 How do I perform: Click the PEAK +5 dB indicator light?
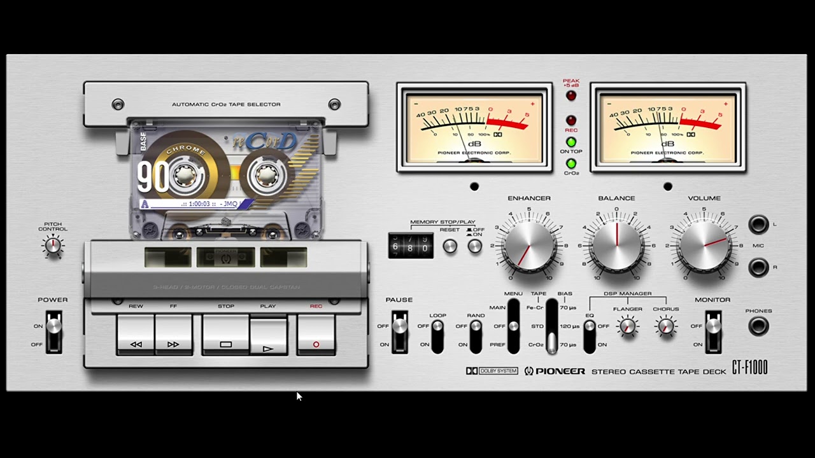pyautogui.click(x=571, y=96)
